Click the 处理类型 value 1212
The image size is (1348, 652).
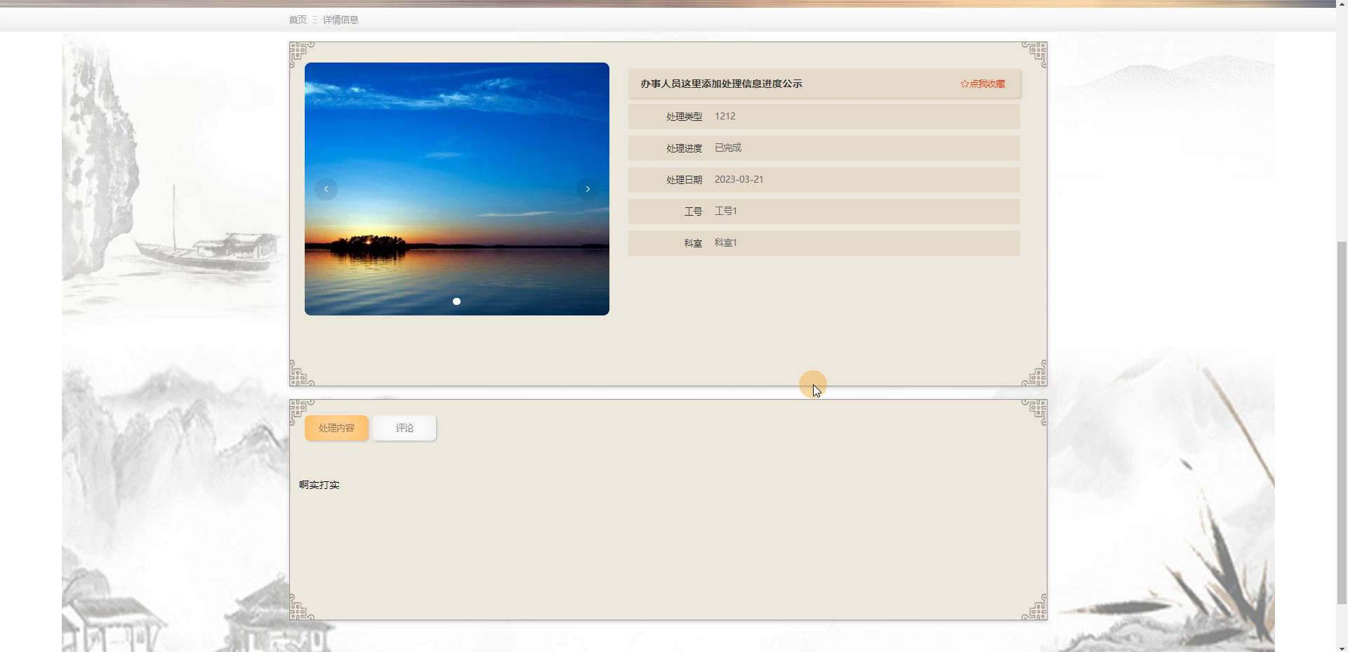coord(725,117)
